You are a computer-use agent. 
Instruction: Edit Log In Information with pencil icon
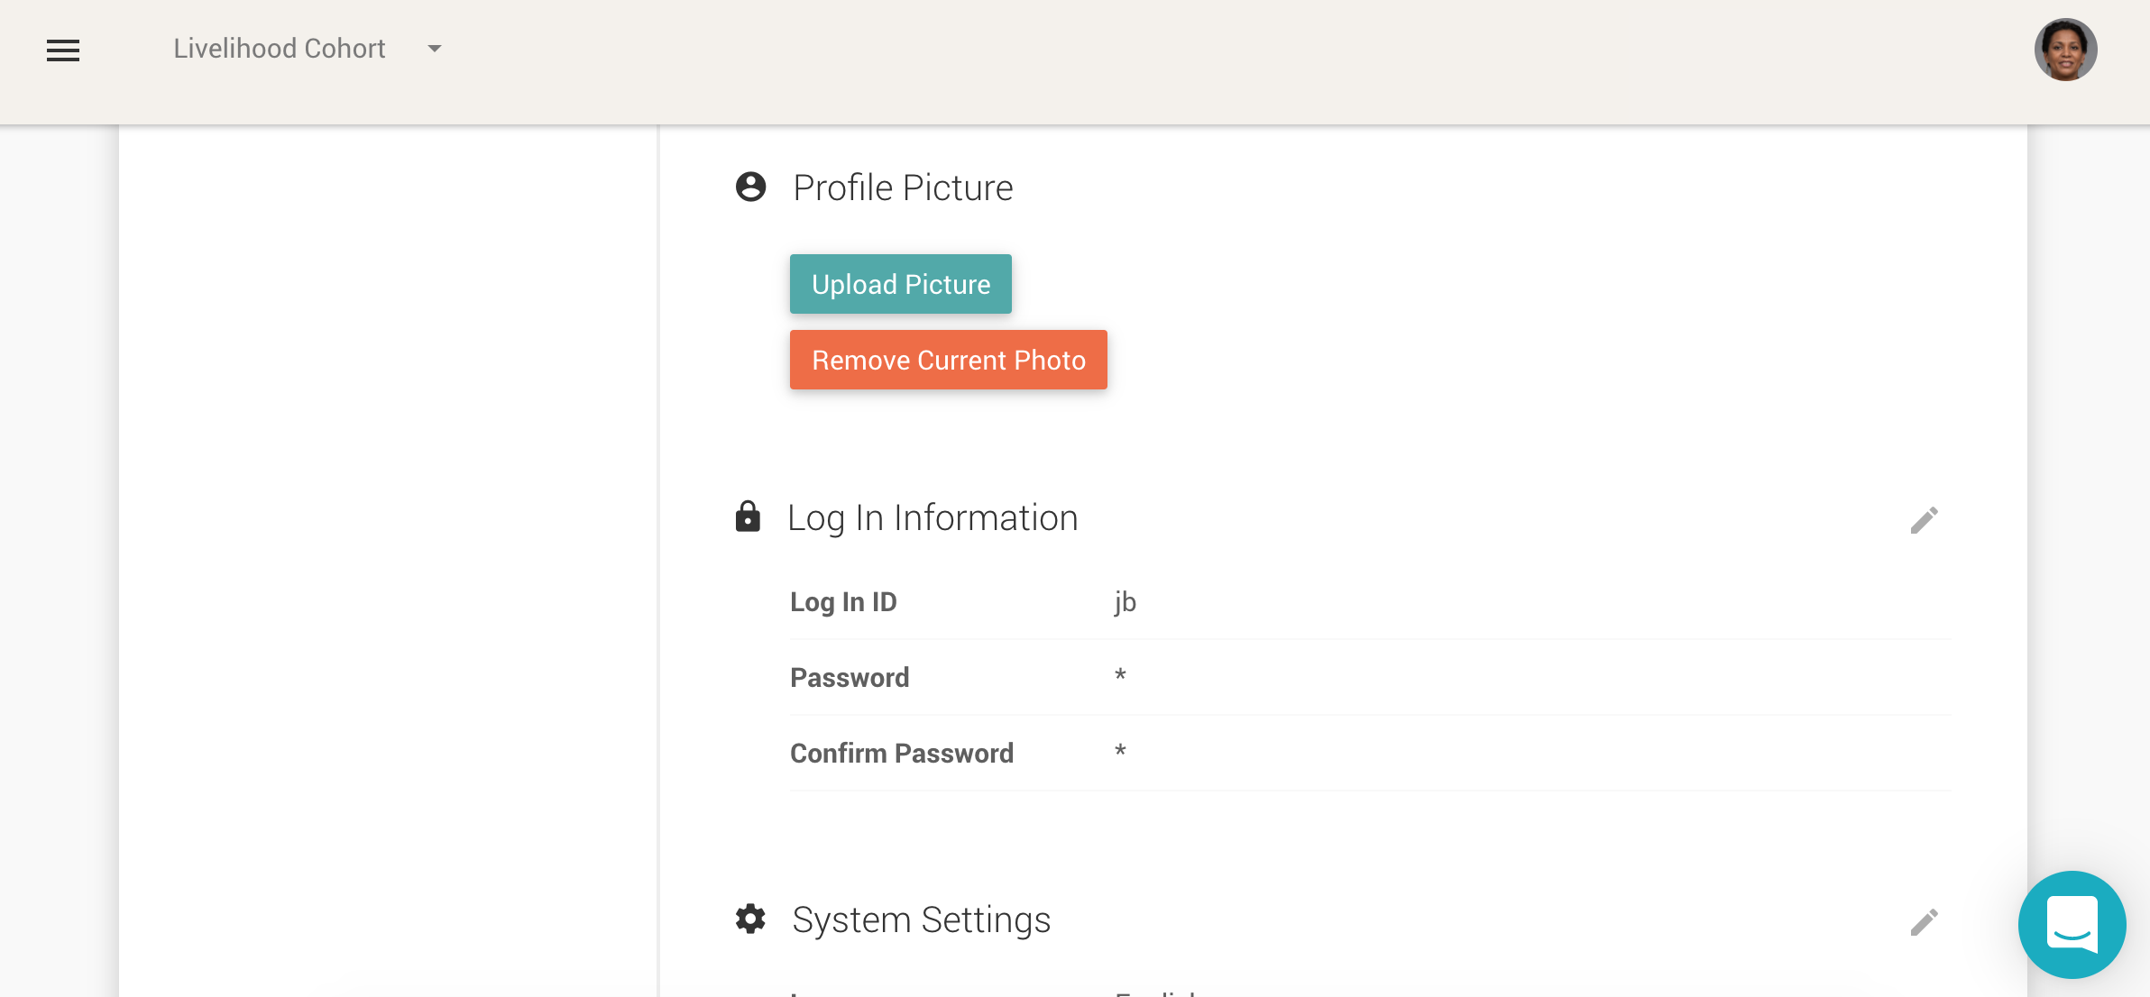coord(1924,520)
